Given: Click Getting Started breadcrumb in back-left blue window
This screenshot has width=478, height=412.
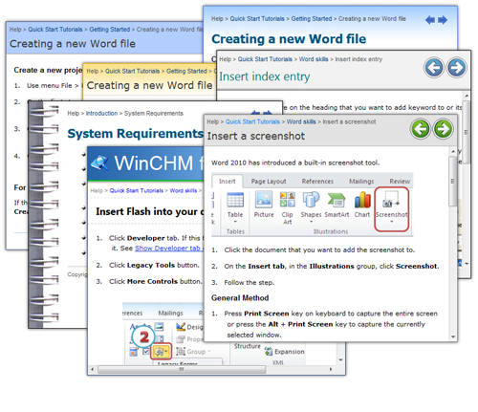Looking at the screenshot, I should [110, 30].
